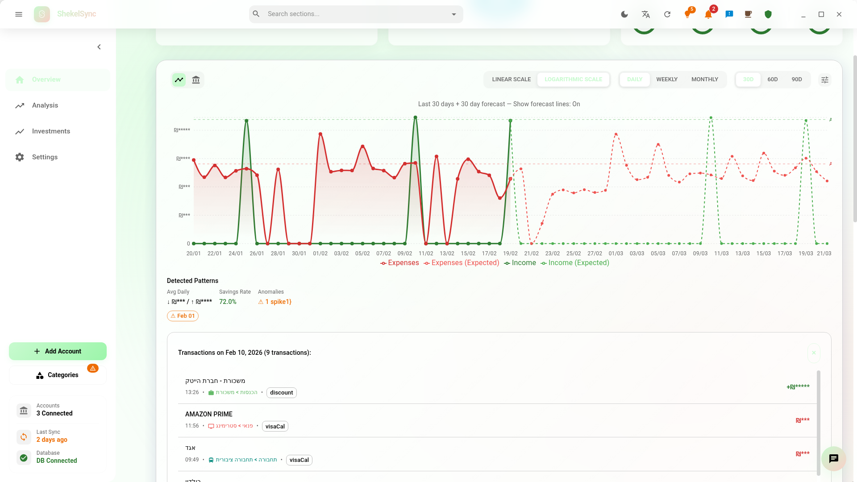
Task: Click the green shield security icon
Action: point(768,14)
